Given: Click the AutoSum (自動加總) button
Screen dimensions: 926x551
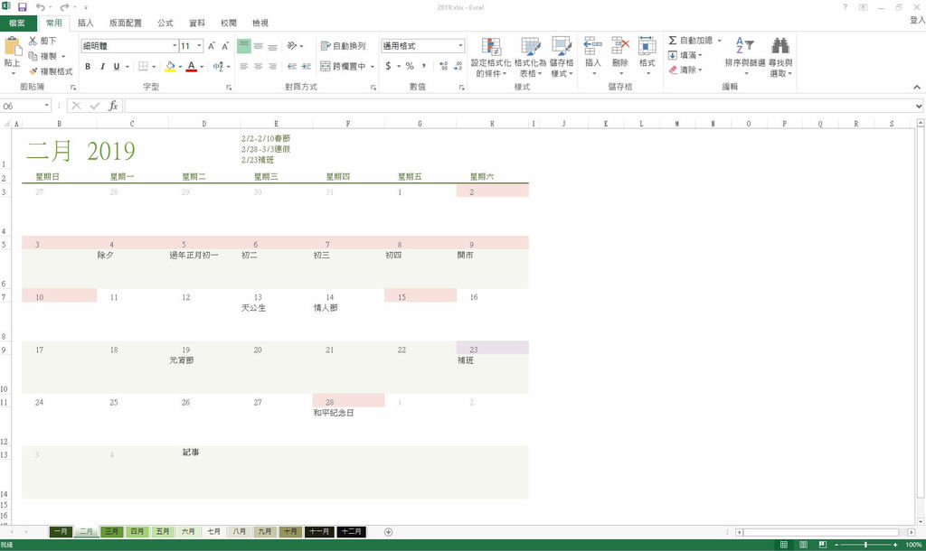Looking at the screenshot, I should [x=690, y=40].
